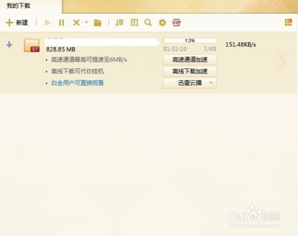Open search with magnifier icon
Viewport: 298px width, 236px height.
[x=148, y=23]
